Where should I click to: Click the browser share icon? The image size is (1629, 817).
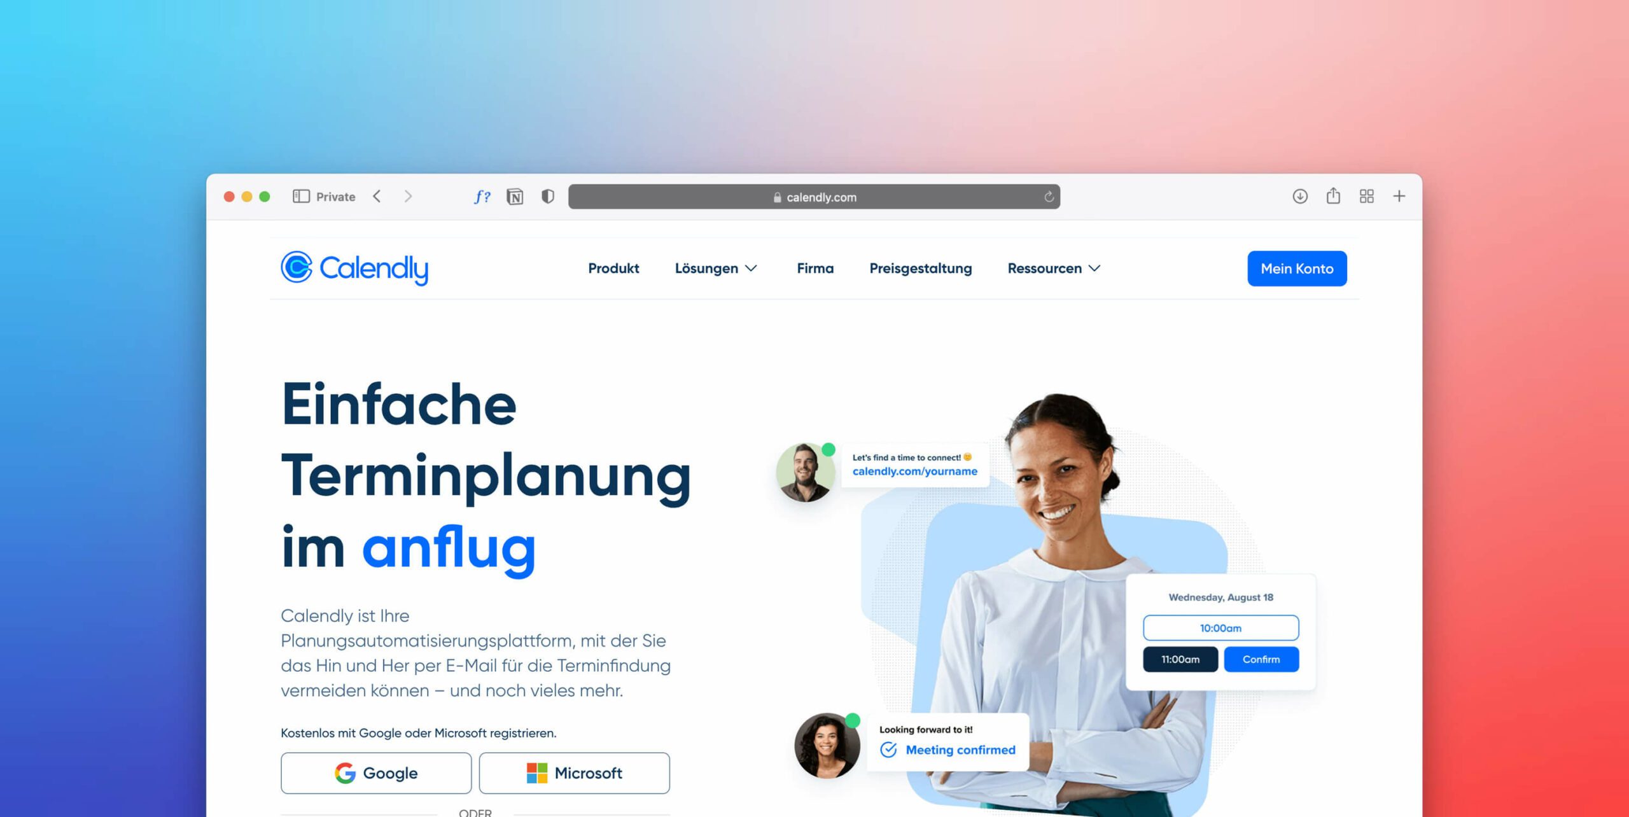pos(1333,196)
